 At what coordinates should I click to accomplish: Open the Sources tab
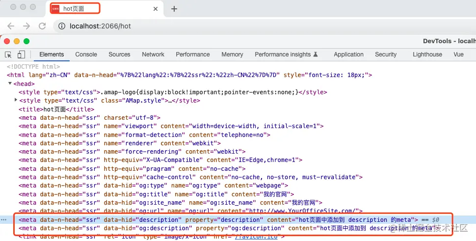119,54
